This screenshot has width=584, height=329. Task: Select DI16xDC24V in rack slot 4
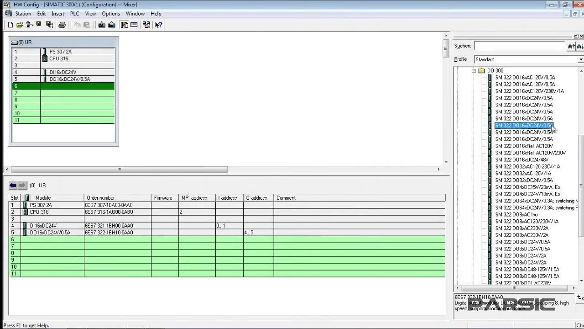(63, 73)
